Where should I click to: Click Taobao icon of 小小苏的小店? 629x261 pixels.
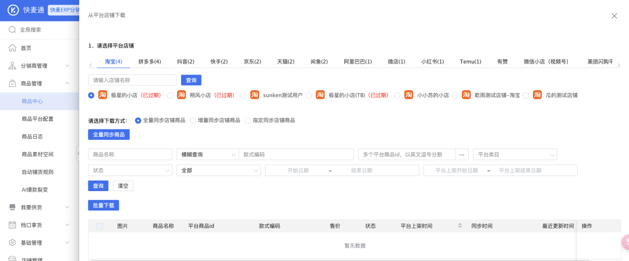point(409,95)
